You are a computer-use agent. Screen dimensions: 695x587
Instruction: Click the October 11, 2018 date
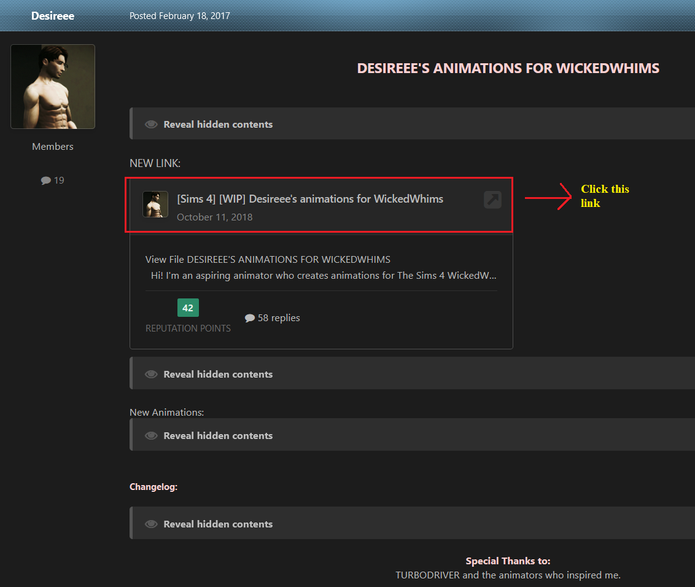coord(214,217)
